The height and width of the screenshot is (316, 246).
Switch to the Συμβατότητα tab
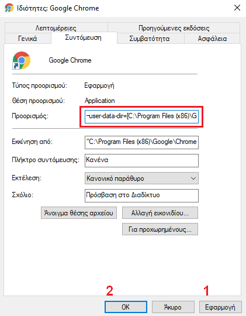coord(150,38)
